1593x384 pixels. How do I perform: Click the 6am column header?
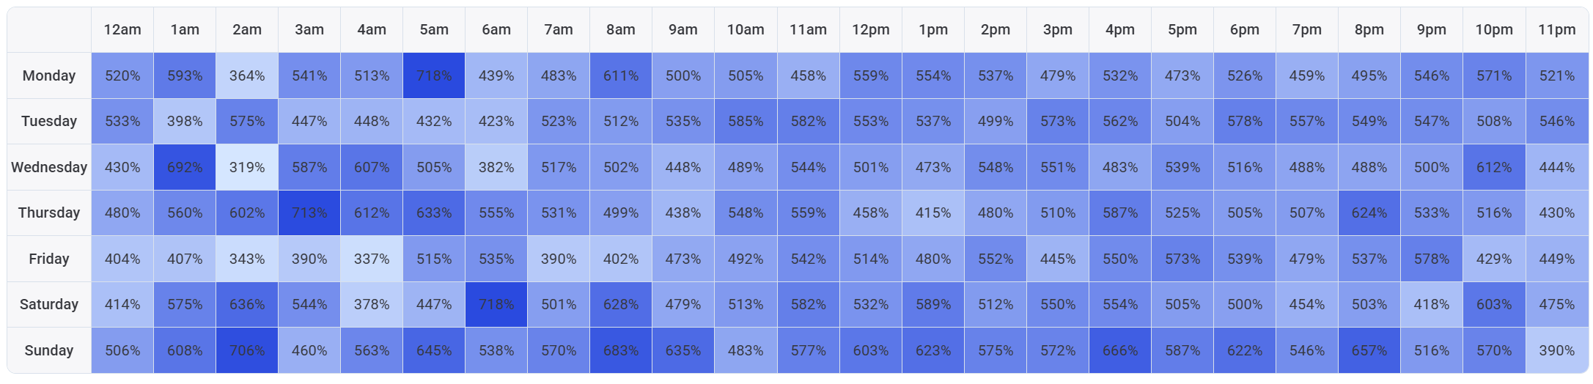click(x=496, y=30)
